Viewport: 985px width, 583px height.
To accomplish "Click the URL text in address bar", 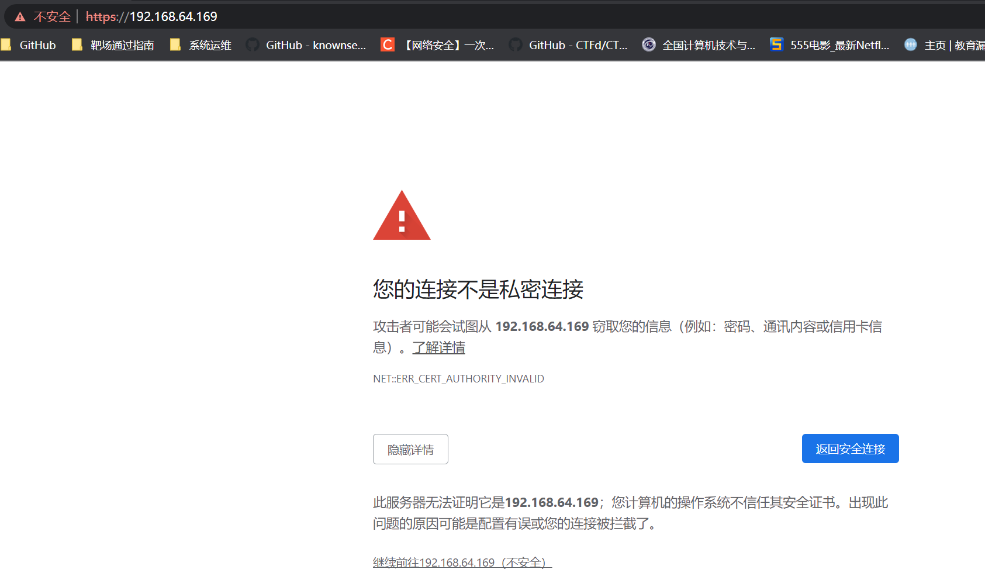I will [152, 17].
